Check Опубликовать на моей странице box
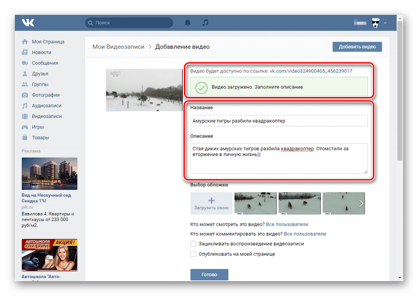Image resolution: width=418 pixels, height=296 pixels. tap(193, 254)
